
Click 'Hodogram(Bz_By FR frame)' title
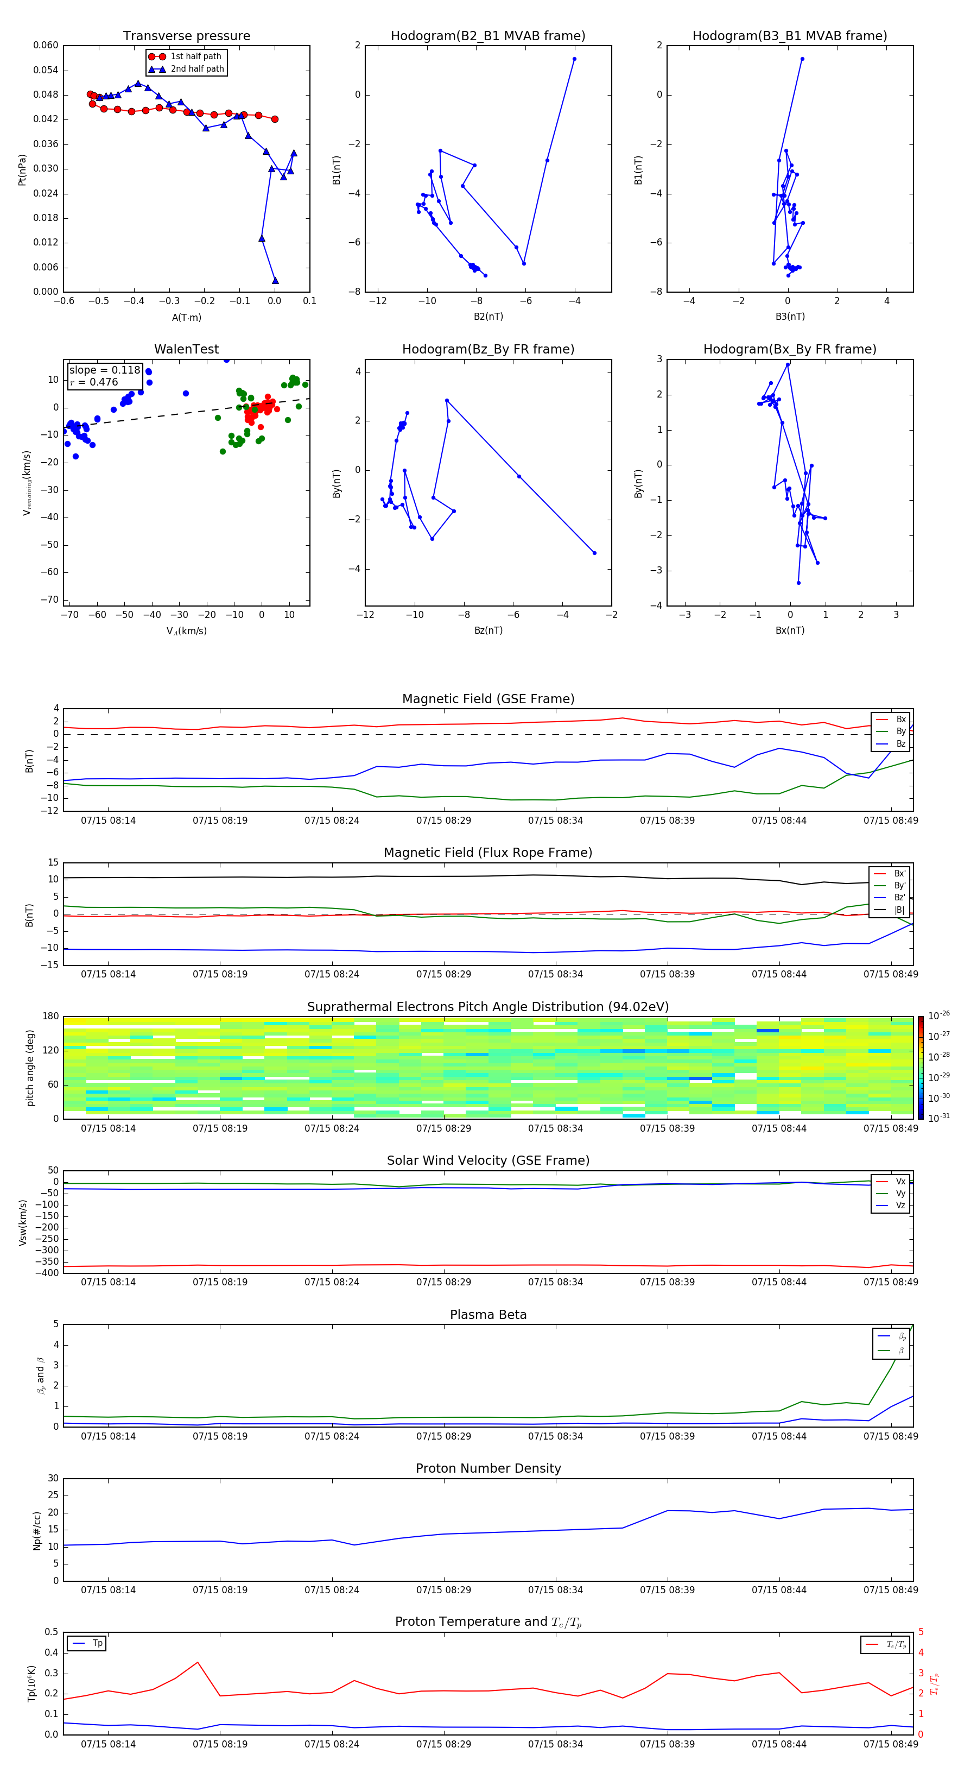[x=488, y=349]
